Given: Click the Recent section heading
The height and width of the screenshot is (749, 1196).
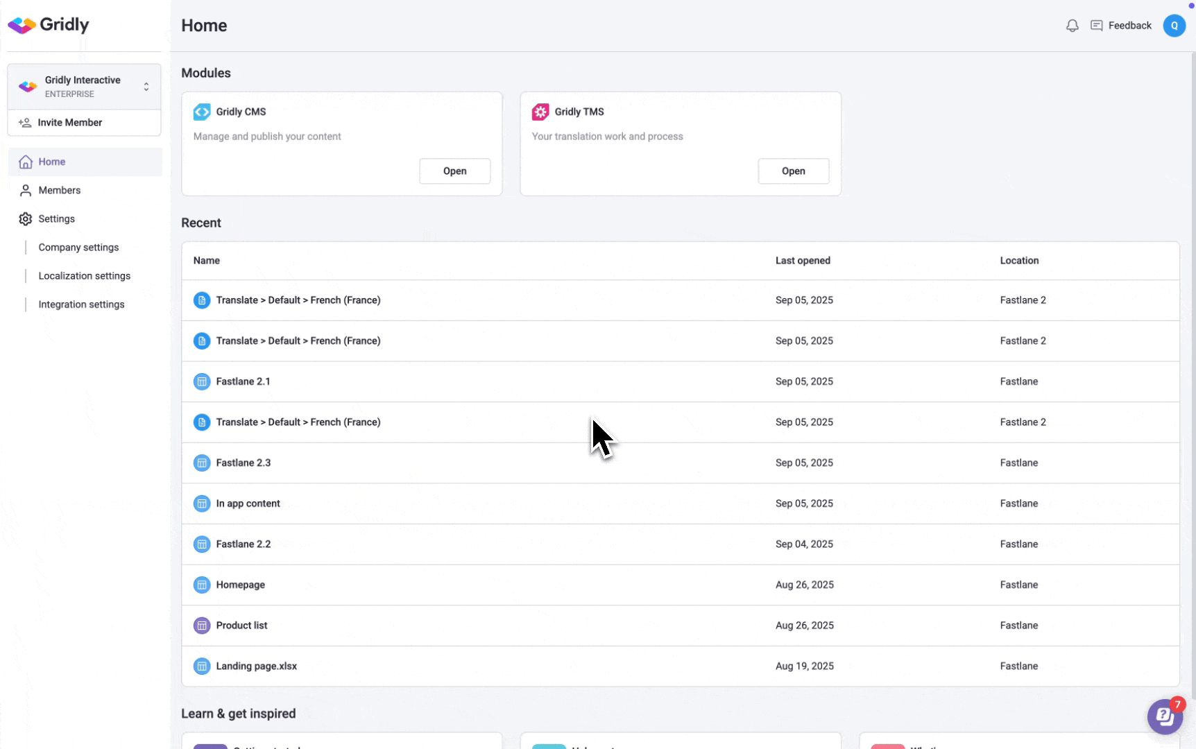Looking at the screenshot, I should point(201,223).
